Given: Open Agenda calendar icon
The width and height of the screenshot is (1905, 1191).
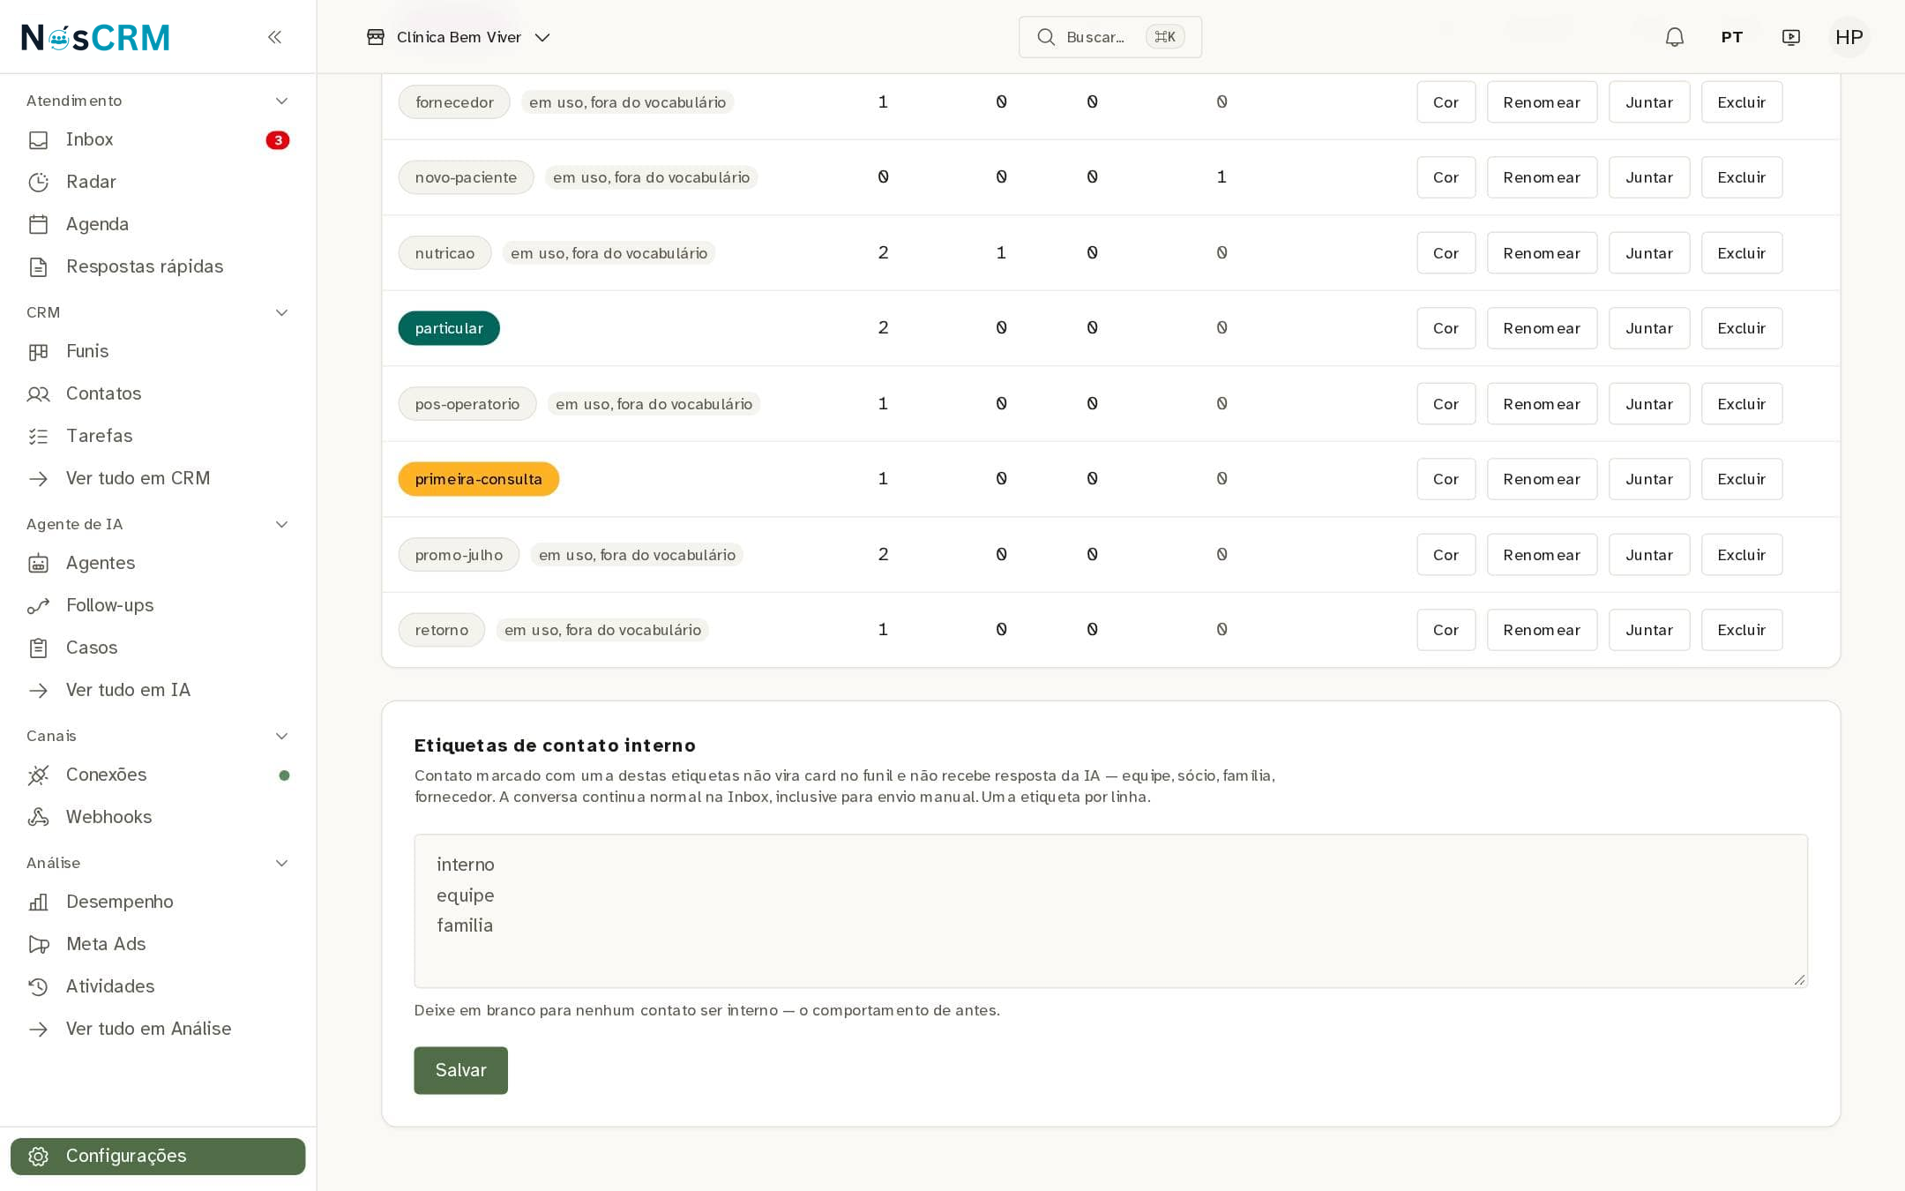Looking at the screenshot, I should 38,224.
